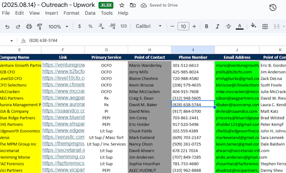Select column I header

pos(193,50)
